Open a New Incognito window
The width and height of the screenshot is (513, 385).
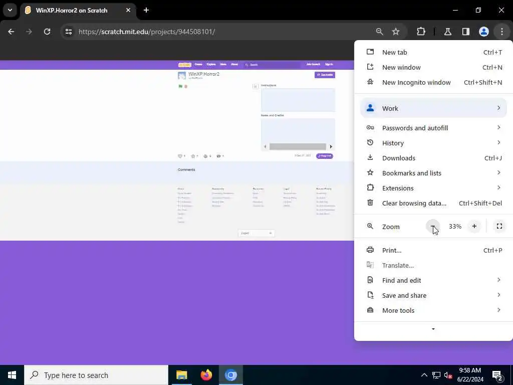433,83
